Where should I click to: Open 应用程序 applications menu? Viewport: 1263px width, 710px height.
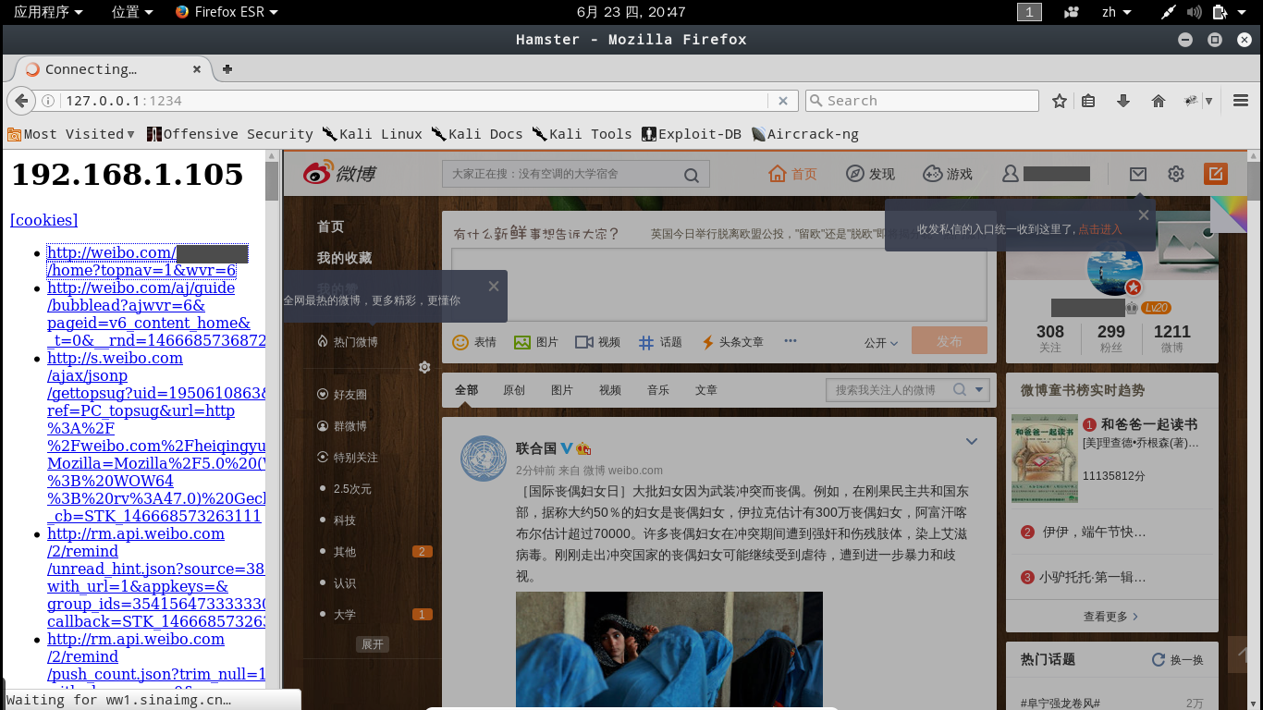pos(48,12)
